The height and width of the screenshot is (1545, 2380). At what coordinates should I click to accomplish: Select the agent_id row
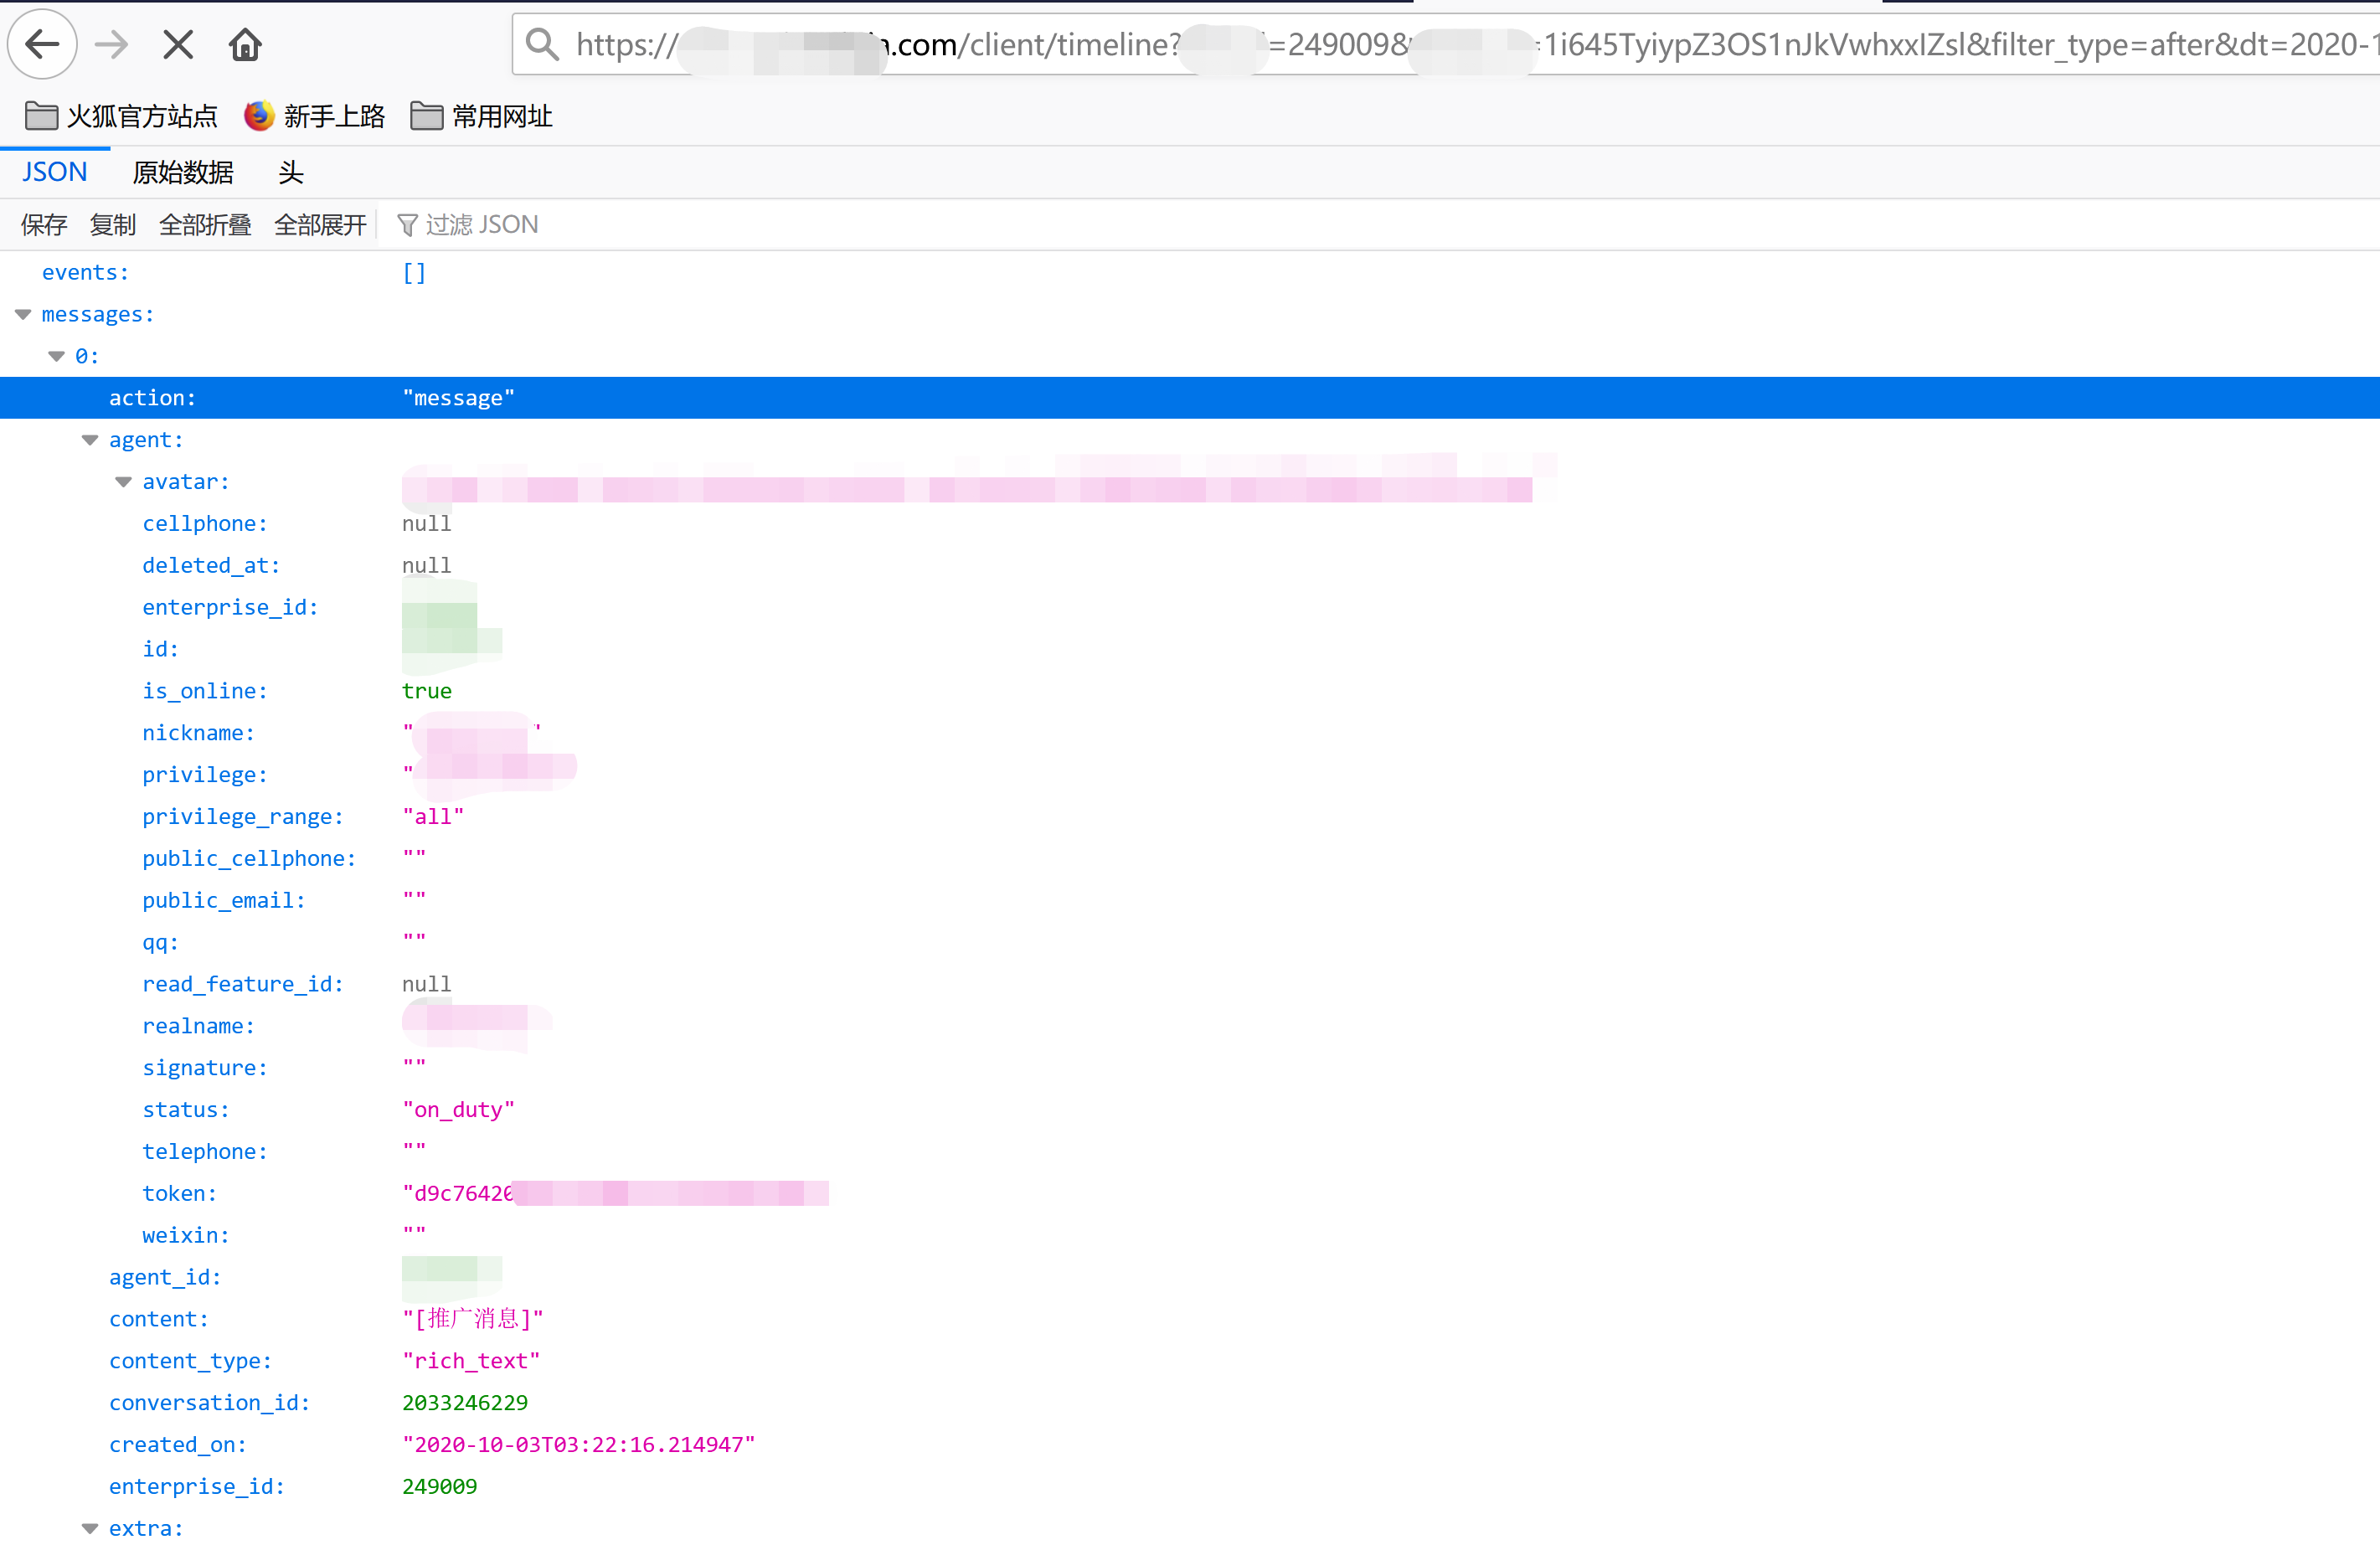[x=1190, y=1278]
